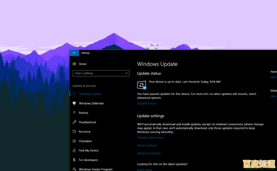Click the Windows Update sync icon in sidebar

(x=75, y=94)
